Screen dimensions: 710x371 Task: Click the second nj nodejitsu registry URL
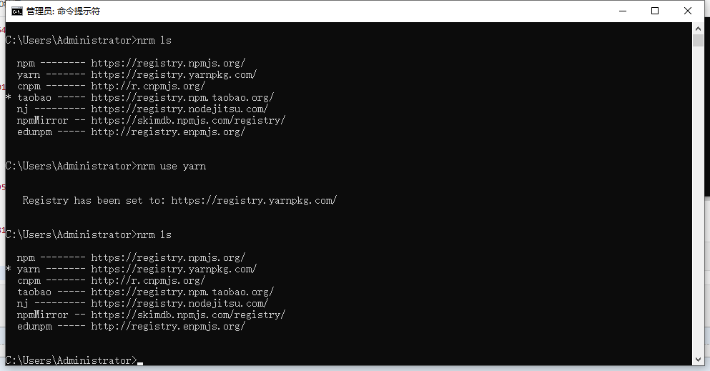179,303
